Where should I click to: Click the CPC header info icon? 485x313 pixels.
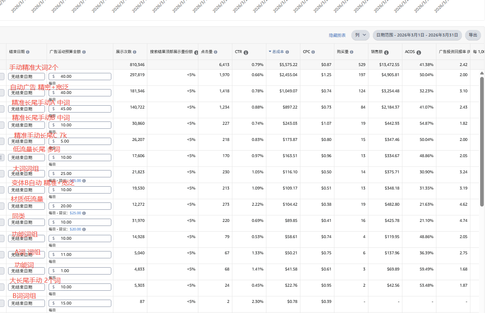coord(313,52)
